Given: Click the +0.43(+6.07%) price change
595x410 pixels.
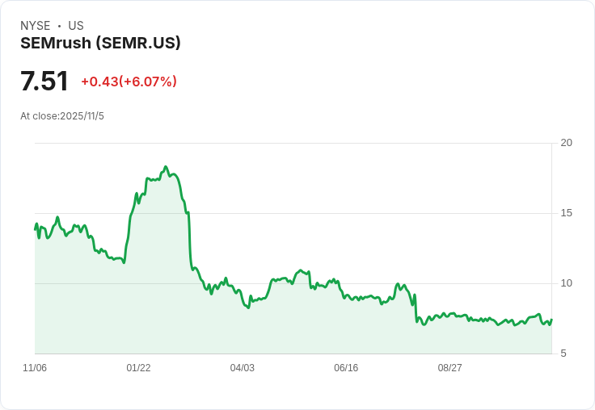Looking at the screenshot, I should (129, 82).
